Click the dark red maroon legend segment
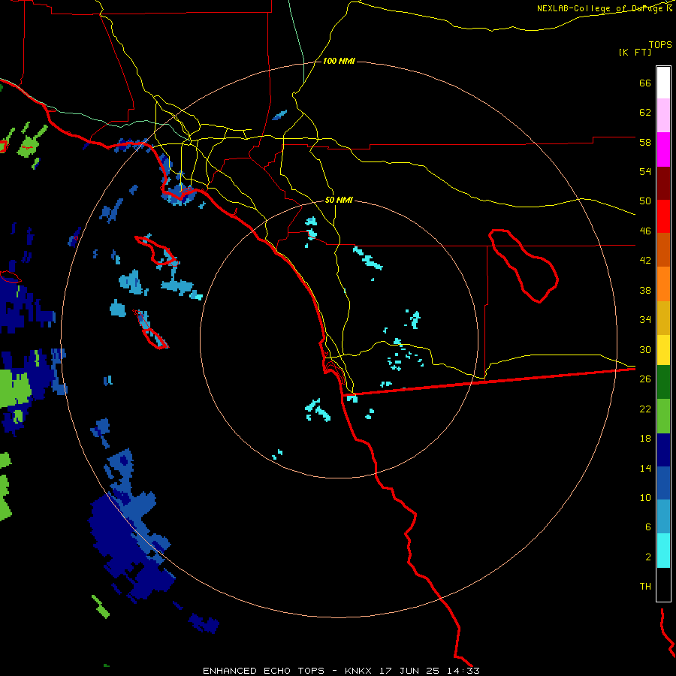Image resolution: width=676 pixels, height=676 pixels. coord(663,183)
